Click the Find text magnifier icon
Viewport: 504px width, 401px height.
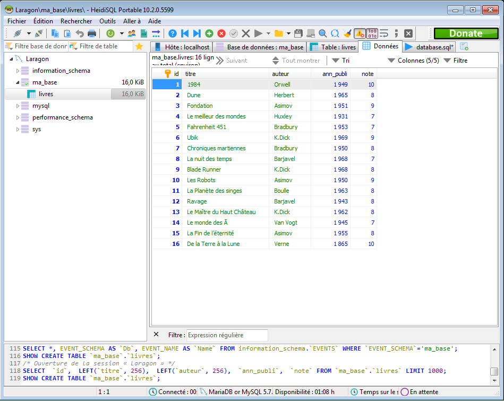323,33
